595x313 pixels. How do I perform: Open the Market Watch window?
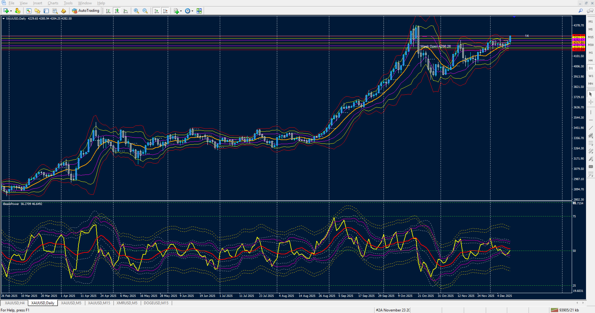[x=29, y=11]
